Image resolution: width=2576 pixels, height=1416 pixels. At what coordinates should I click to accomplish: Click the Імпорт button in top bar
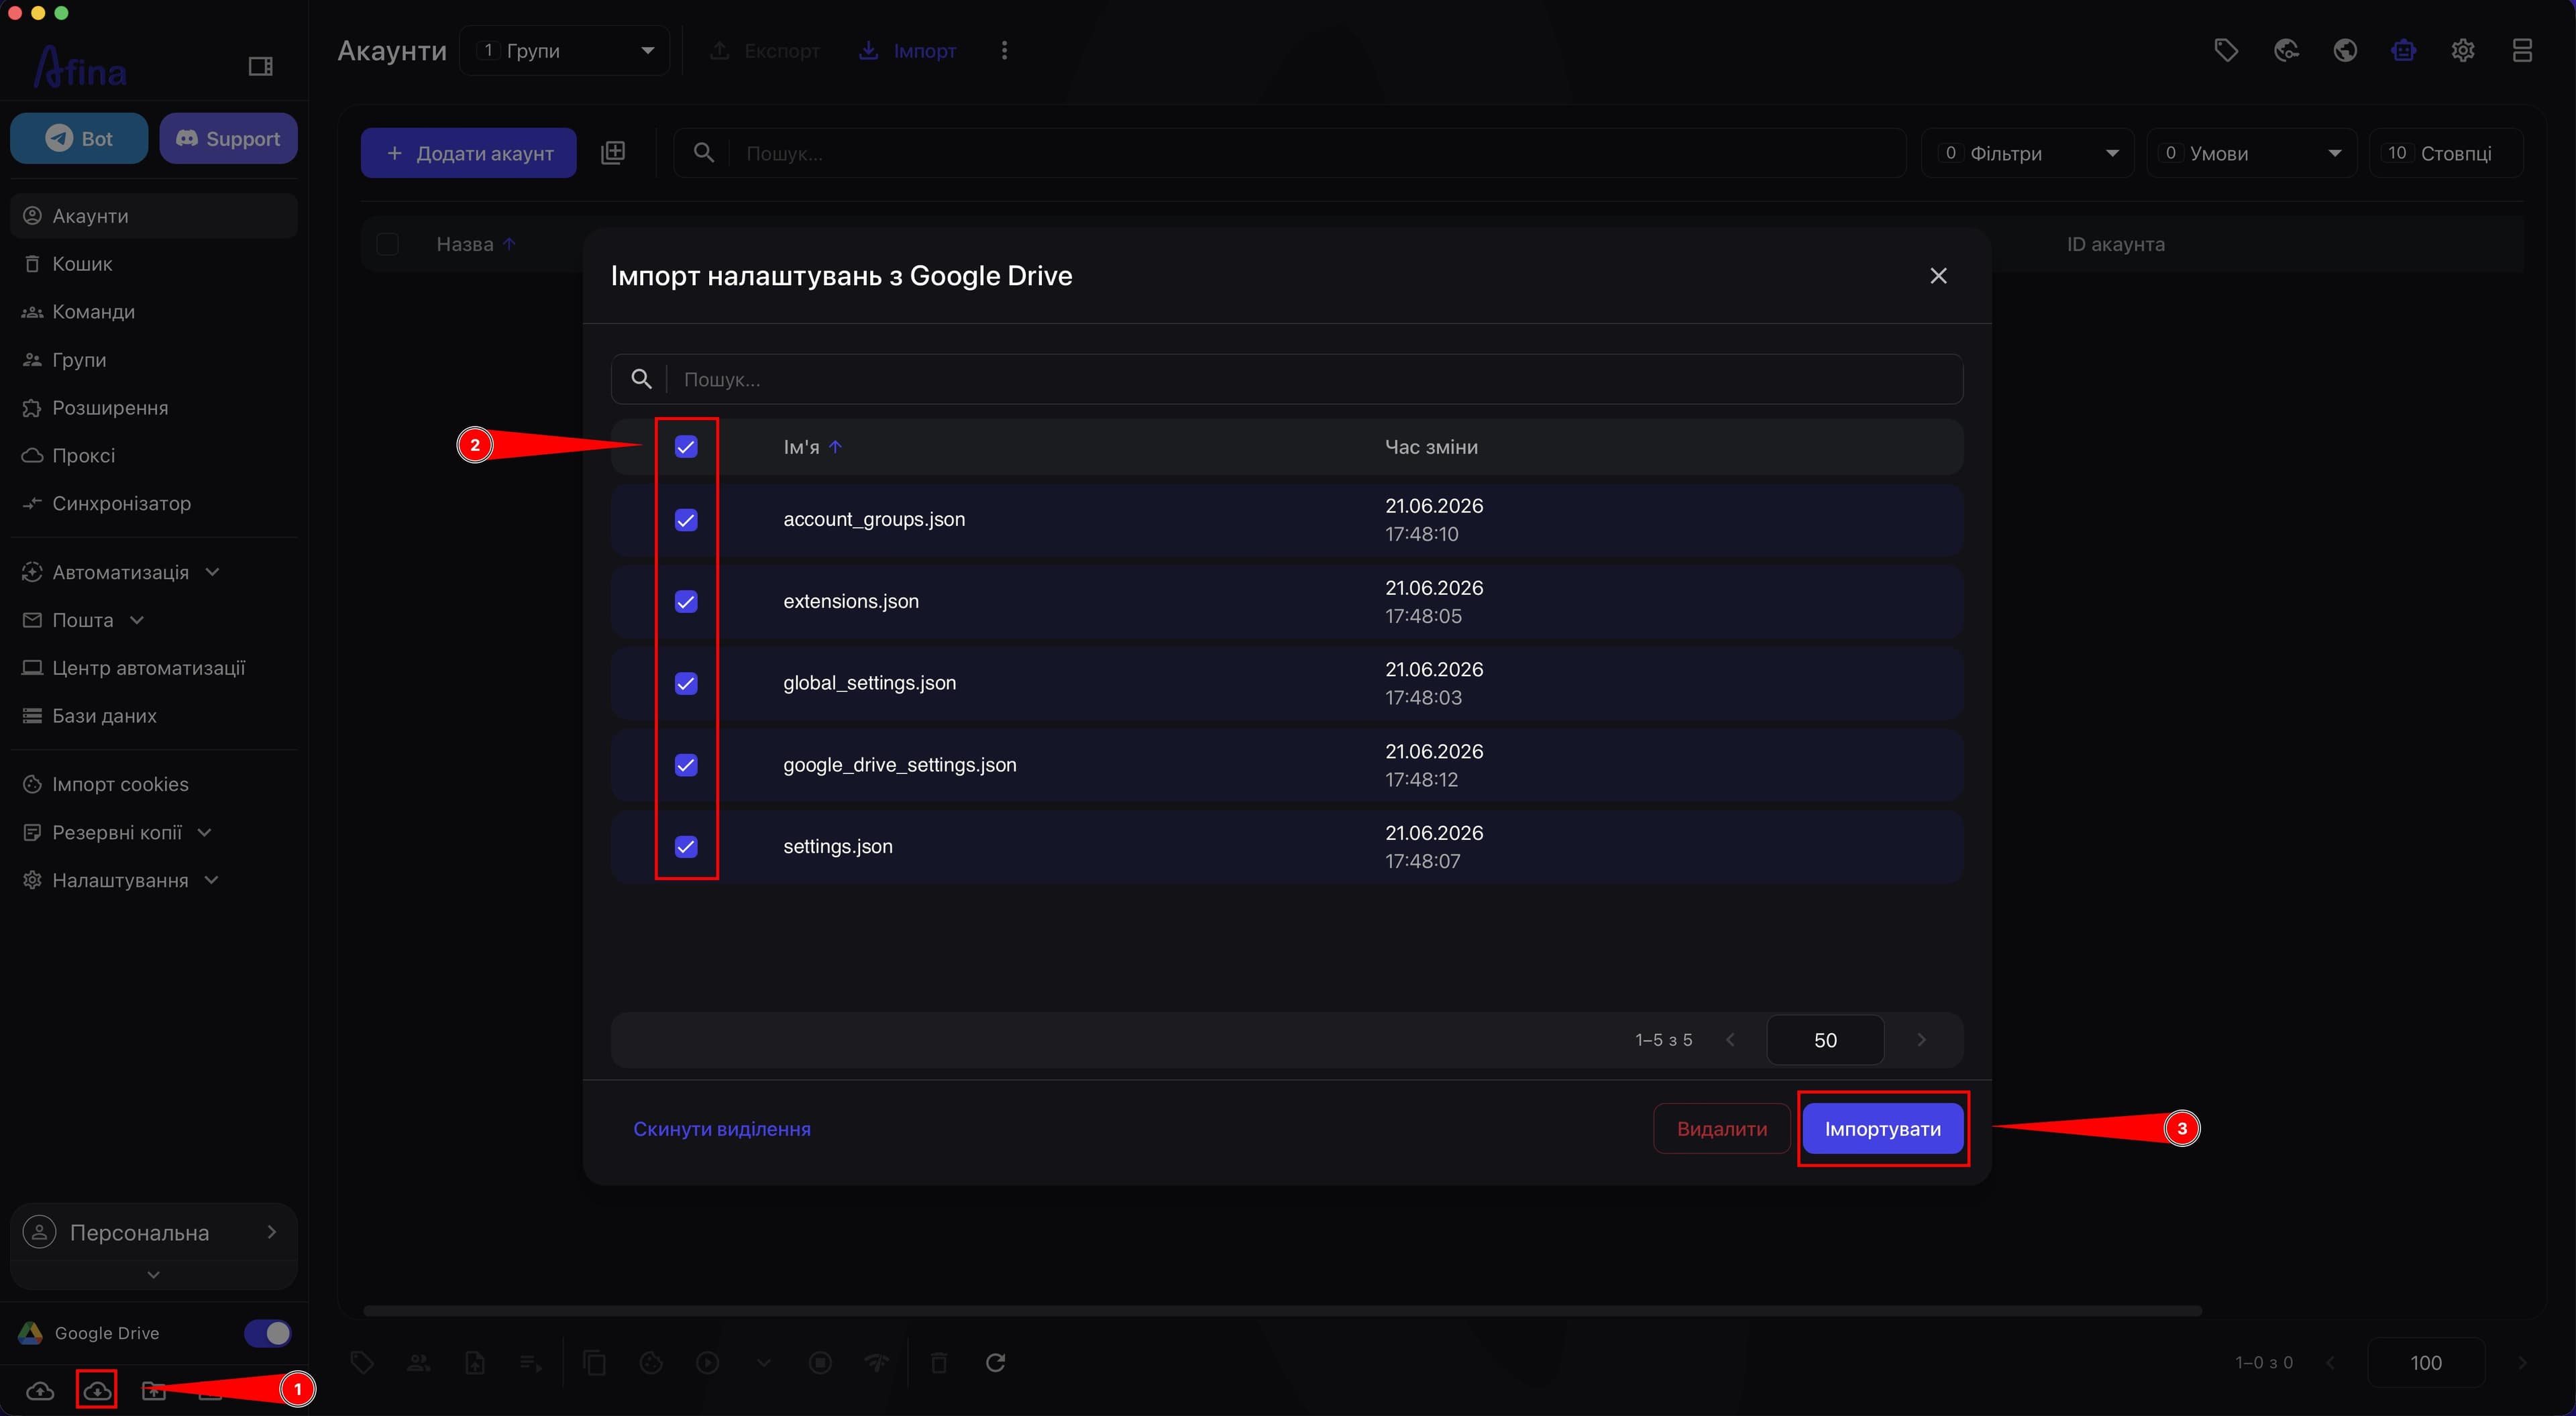(x=908, y=50)
